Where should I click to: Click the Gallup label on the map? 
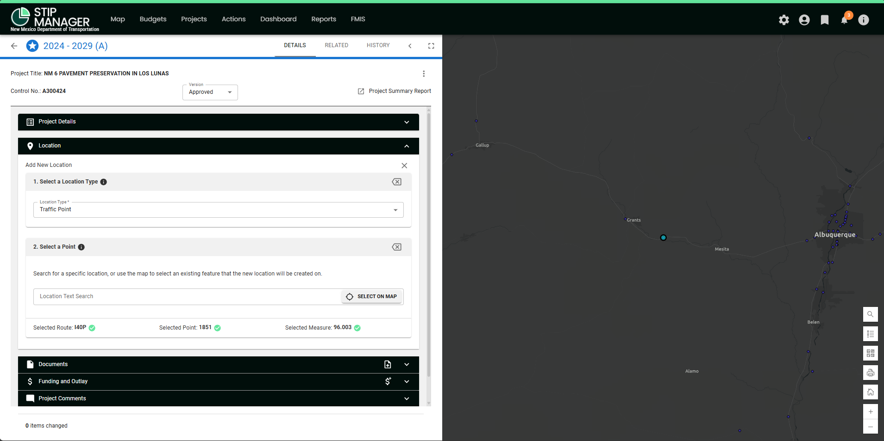(483, 145)
